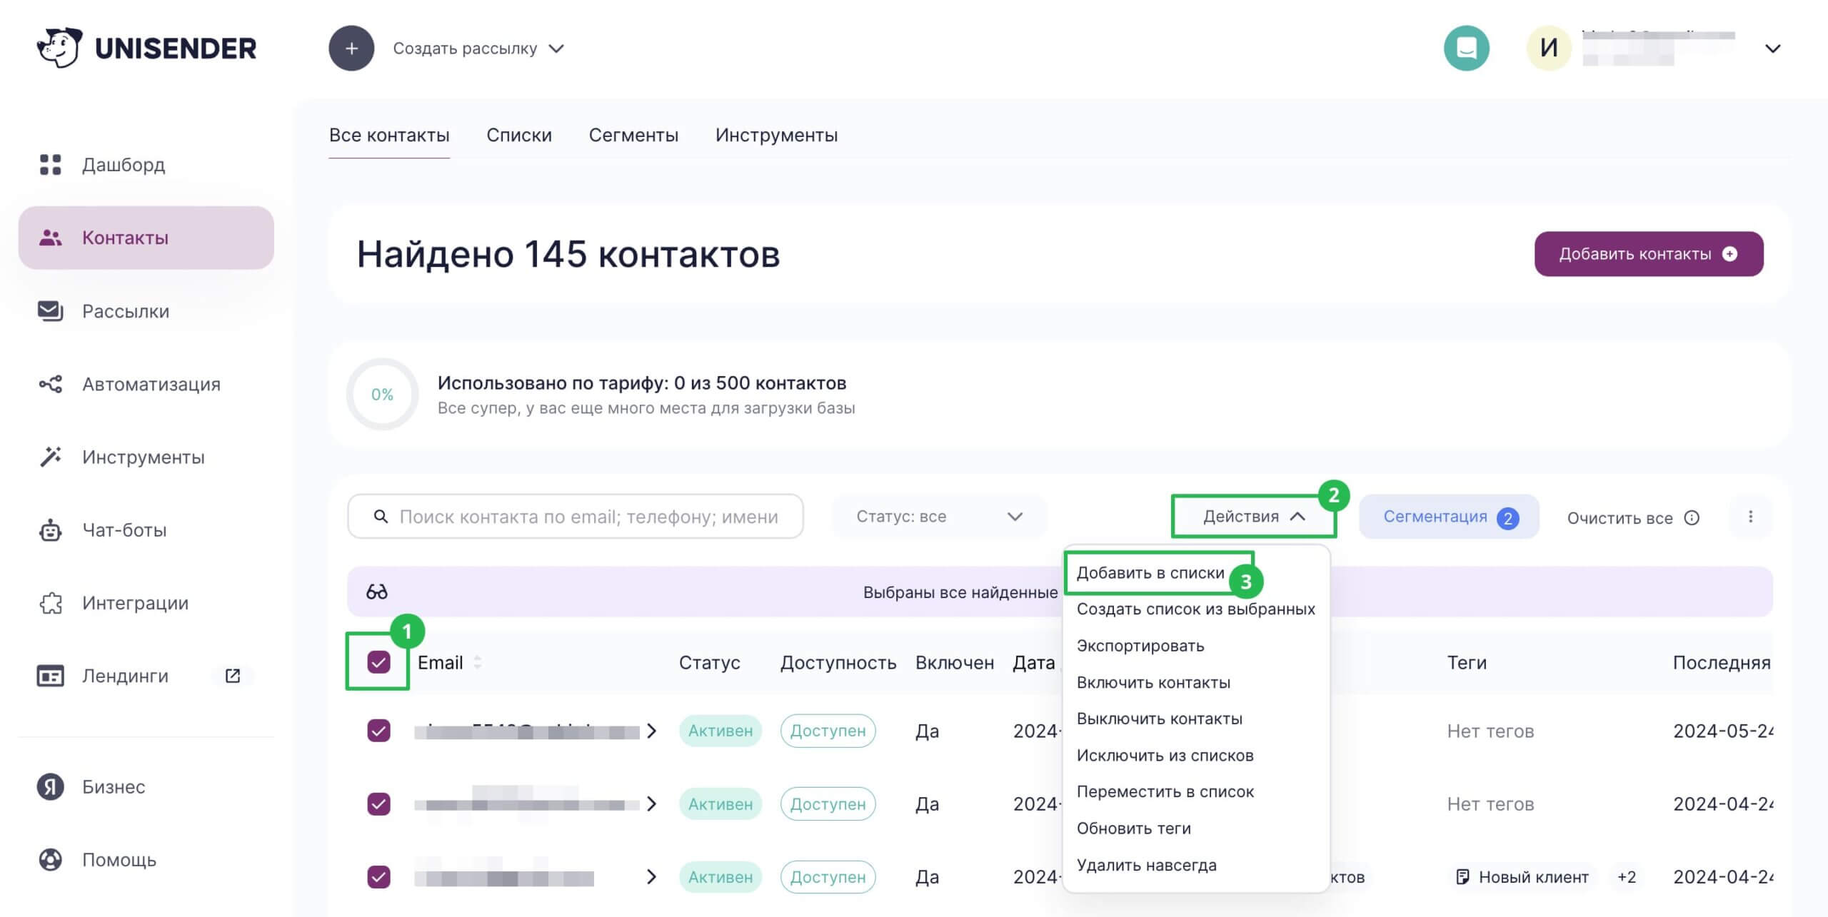This screenshot has width=1828, height=917.
Task: Select Включить контакты menu item
Action: [x=1153, y=682]
